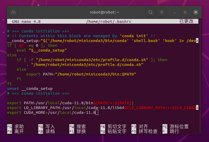209x142 pixels.
Task: Click the terminal vertical scrollbar
Action: (200, 76)
